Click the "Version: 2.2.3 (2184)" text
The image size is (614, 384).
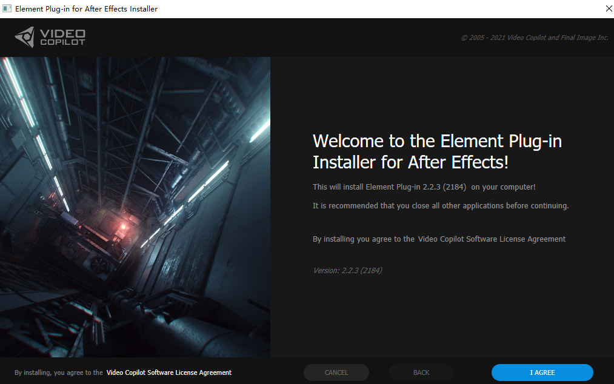pyautogui.click(x=347, y=271)
